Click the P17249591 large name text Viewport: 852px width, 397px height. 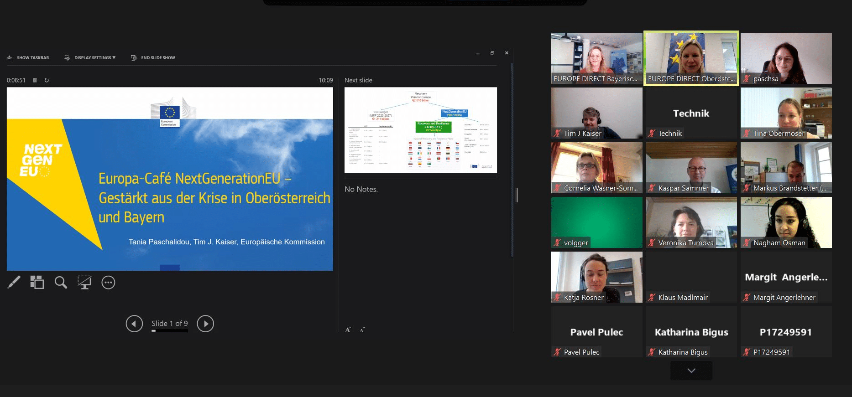pos(786,332)
